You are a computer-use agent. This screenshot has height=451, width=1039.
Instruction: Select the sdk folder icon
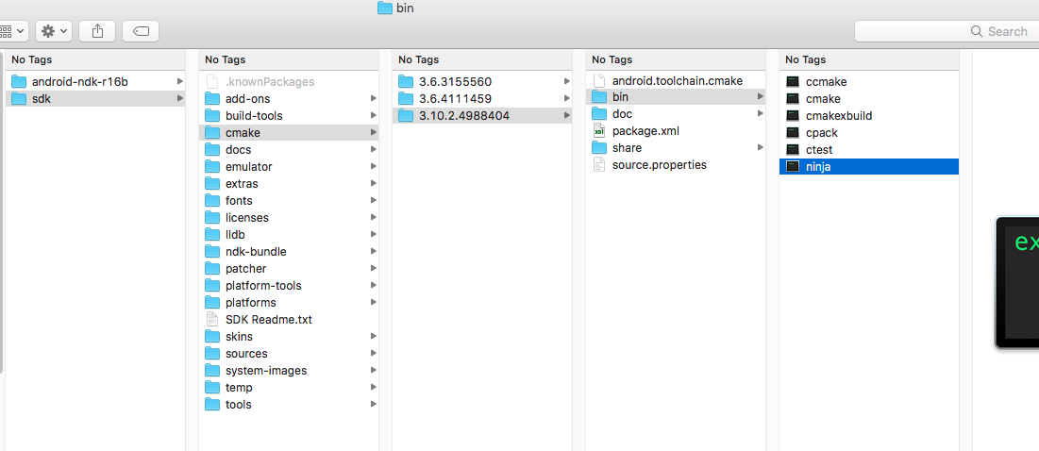[x=19, y=99]
